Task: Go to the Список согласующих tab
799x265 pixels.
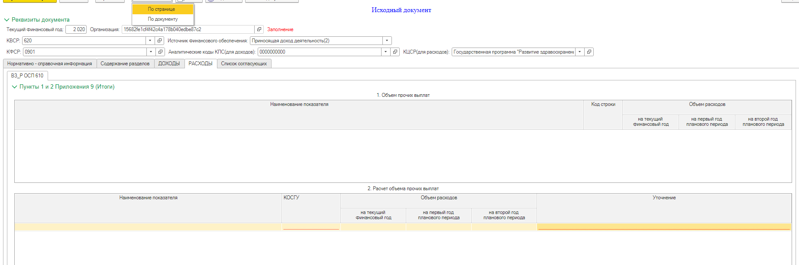Action: 244,64
